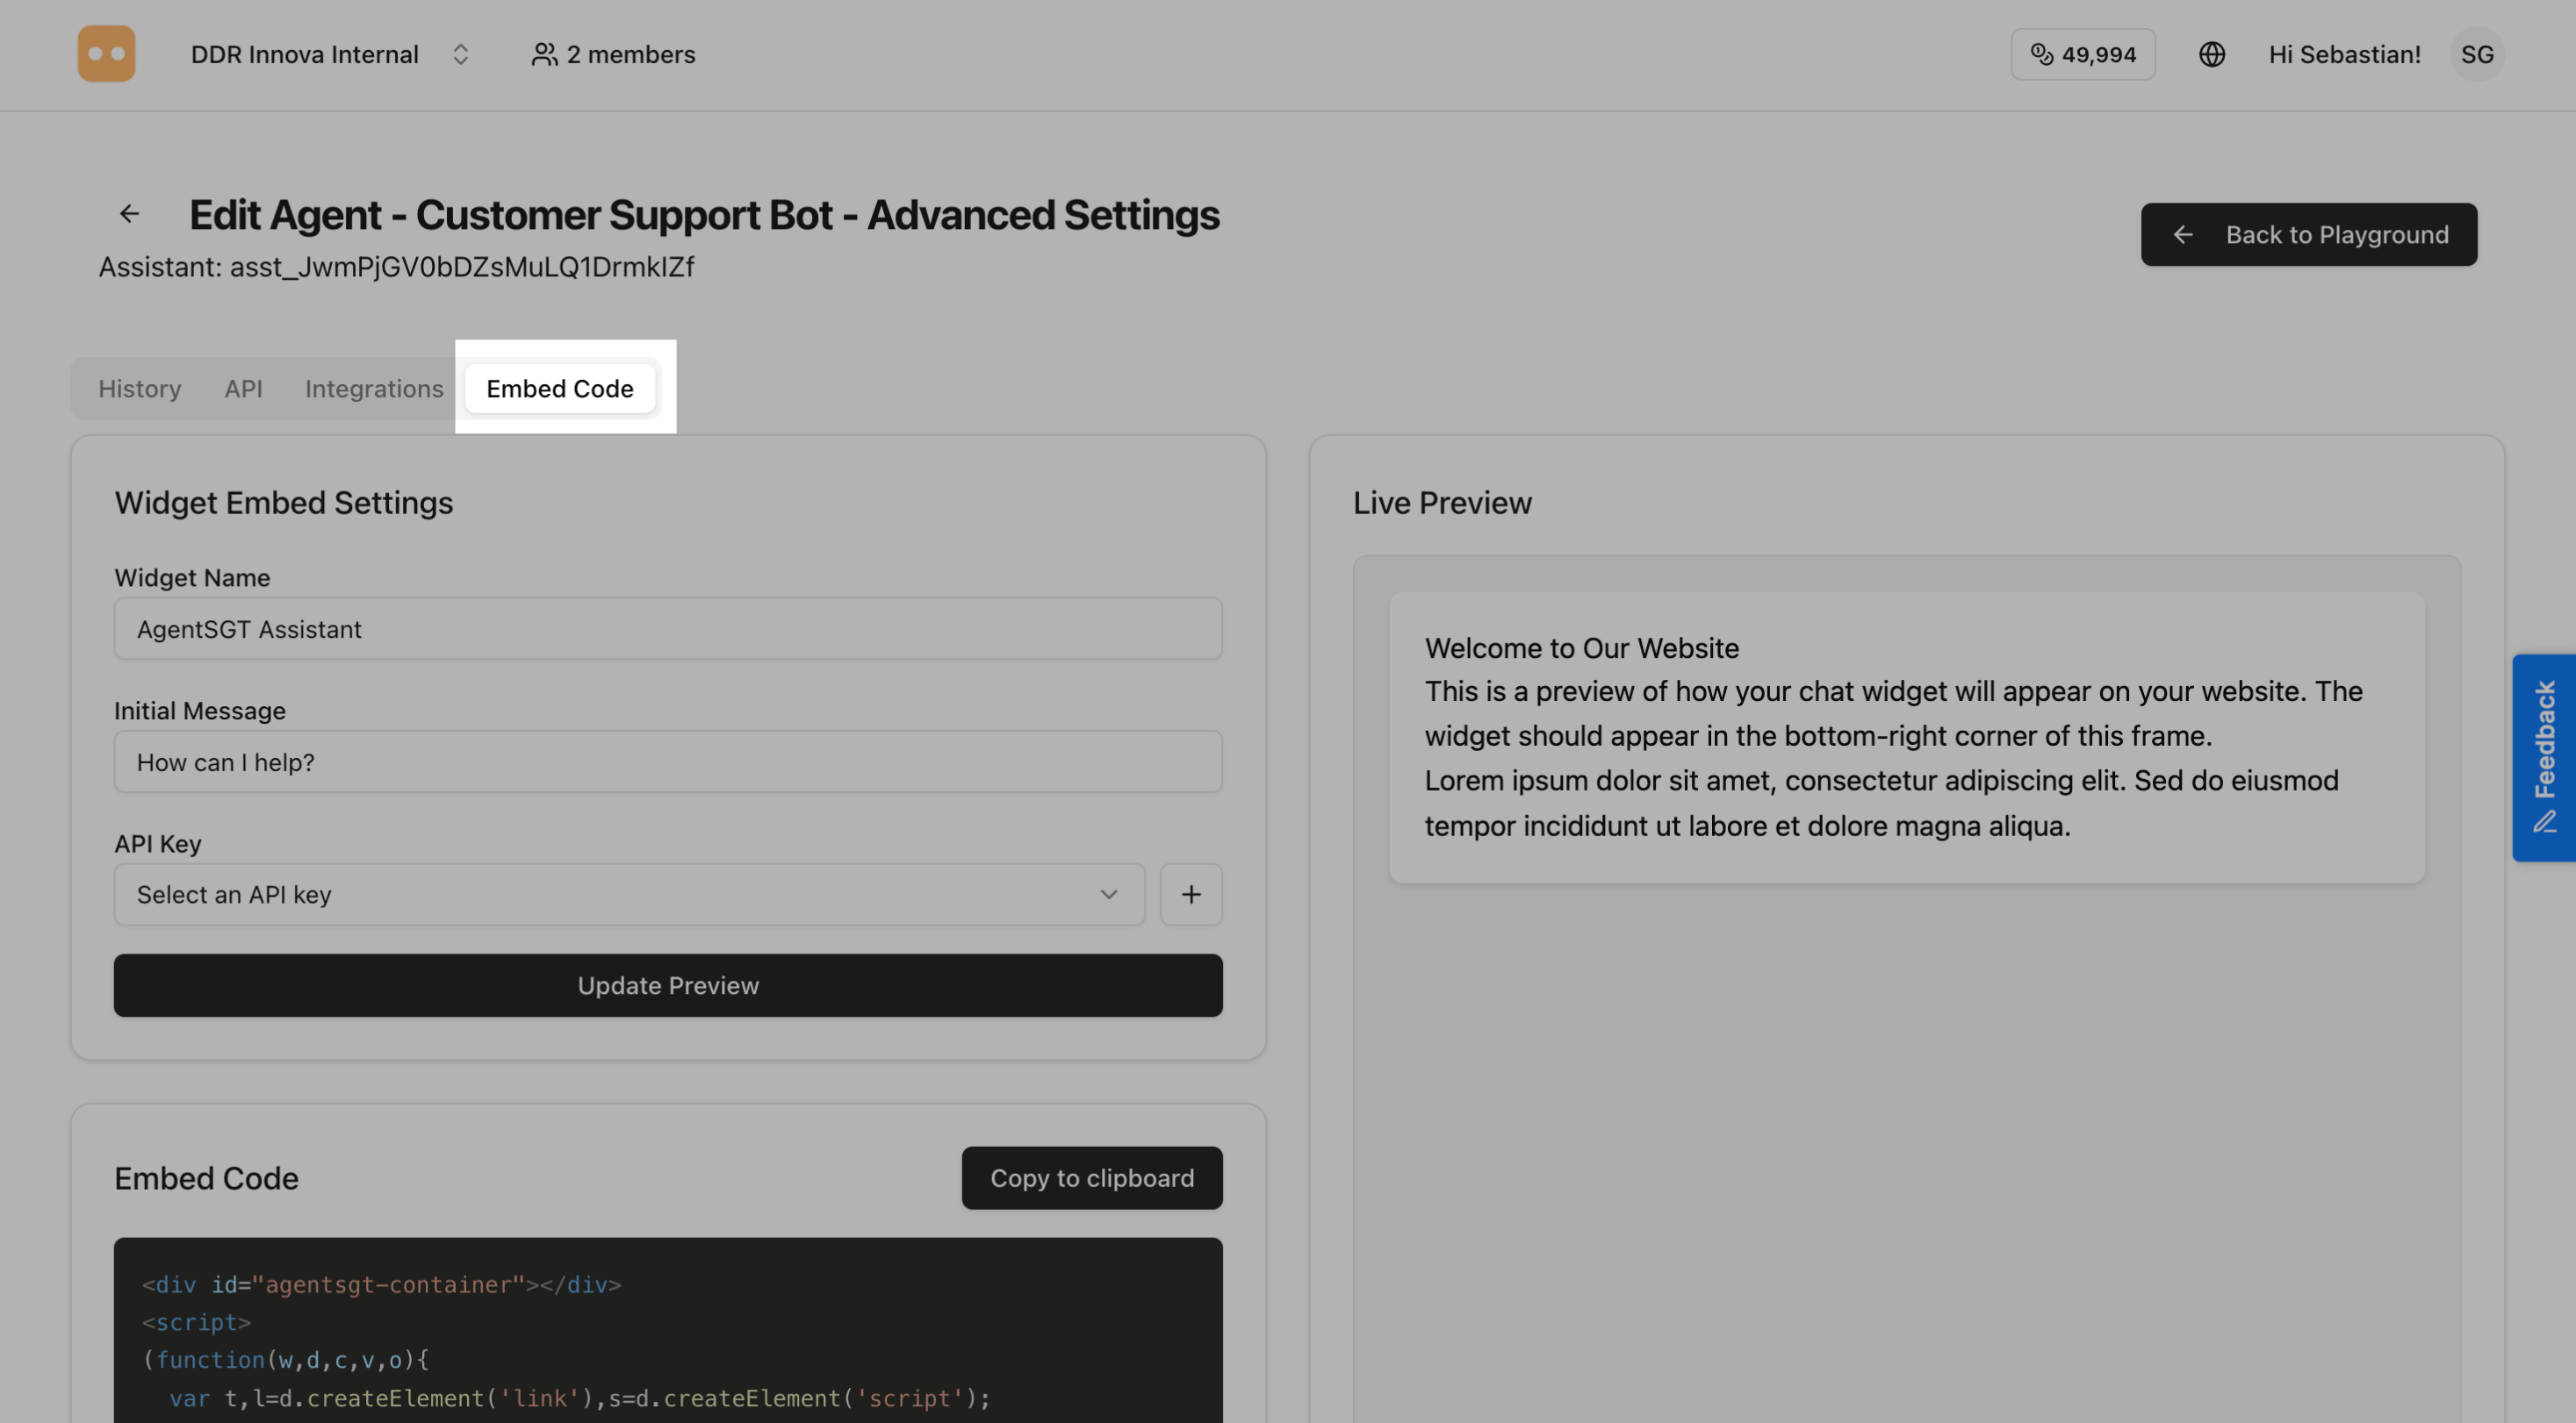The width and height of the screenshot is (2576, 1423).
Task: Click the back arrow beside the page title
Action: point(129,214)
